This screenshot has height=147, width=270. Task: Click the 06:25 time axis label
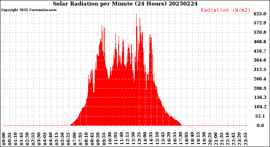coord(68,139)
